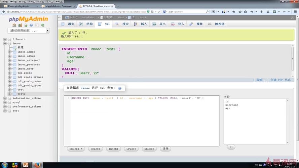Screen dimensions: 299x168
Task: Click the plain SELECT button
Action: [95, 149]
